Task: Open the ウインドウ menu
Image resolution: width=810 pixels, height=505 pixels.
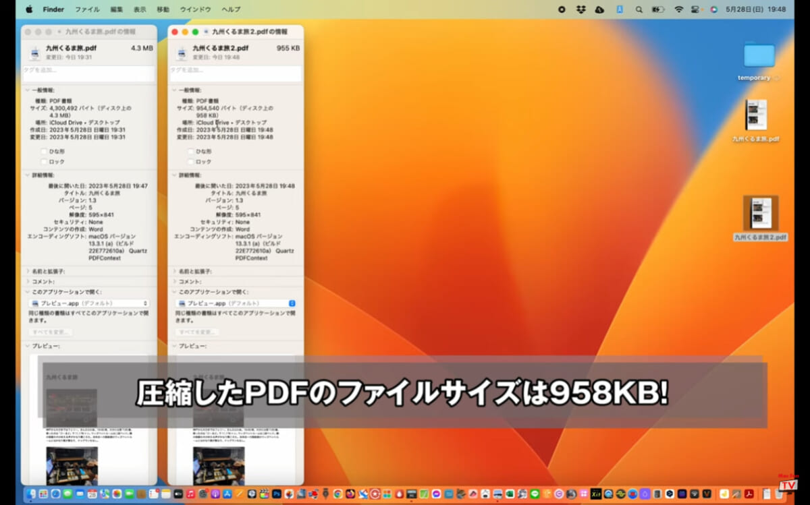Action: point(196,9)
